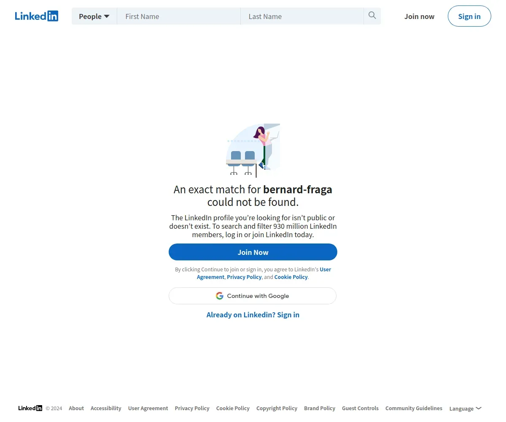Viewport: 506px width, 422px height.
Task: Open Cookie Policy in the footer
Action: pos(233,408)
